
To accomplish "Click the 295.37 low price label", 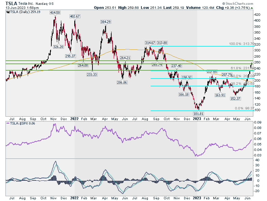I will point(71,56).
